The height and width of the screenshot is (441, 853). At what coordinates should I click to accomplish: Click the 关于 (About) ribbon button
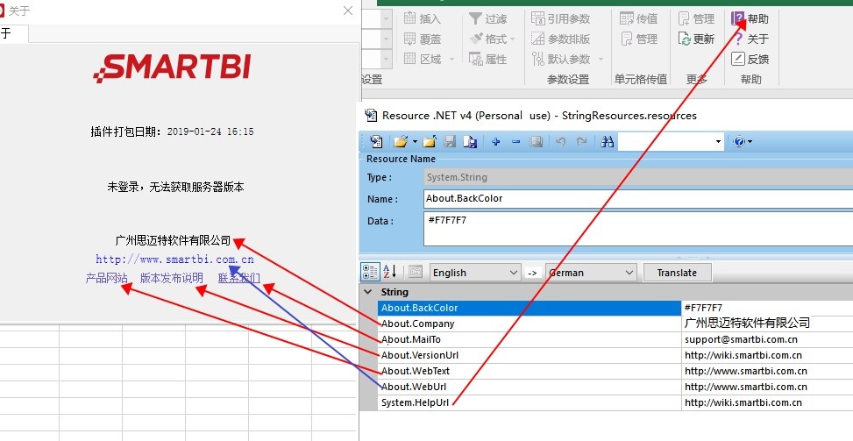pyautogui.click(x=750, y=39)
